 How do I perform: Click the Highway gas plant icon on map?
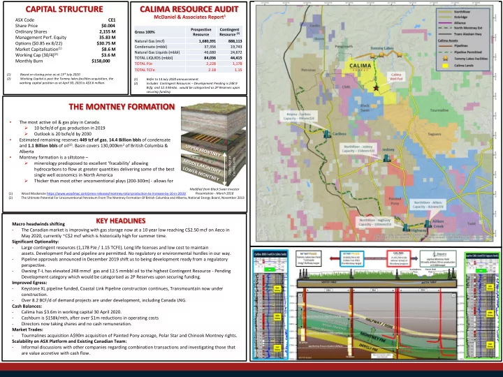point(407,228)
